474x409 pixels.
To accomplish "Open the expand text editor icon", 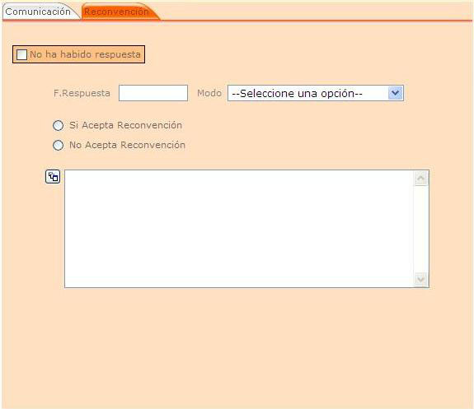I will (53, 177).
